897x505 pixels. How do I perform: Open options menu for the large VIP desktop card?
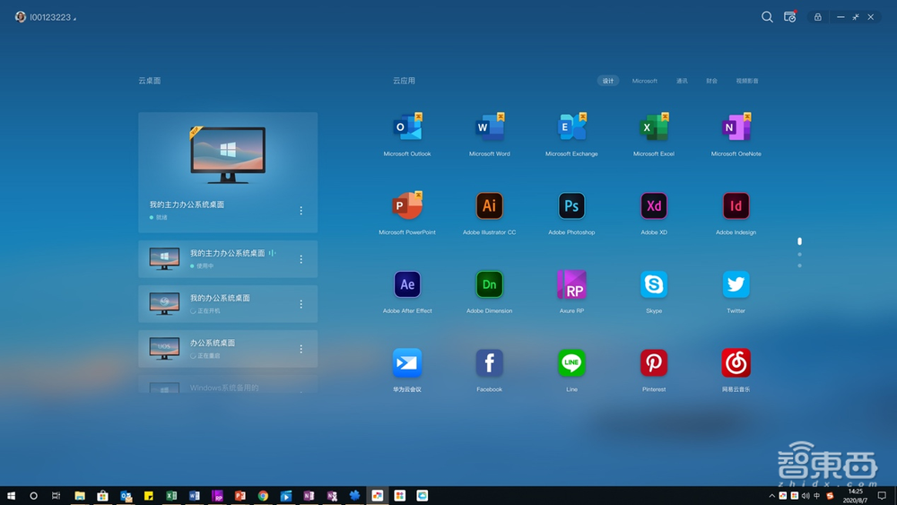coord(300,211)
